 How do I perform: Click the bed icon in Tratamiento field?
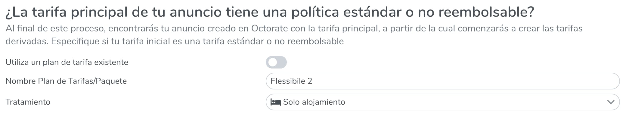tap(275, 102)
